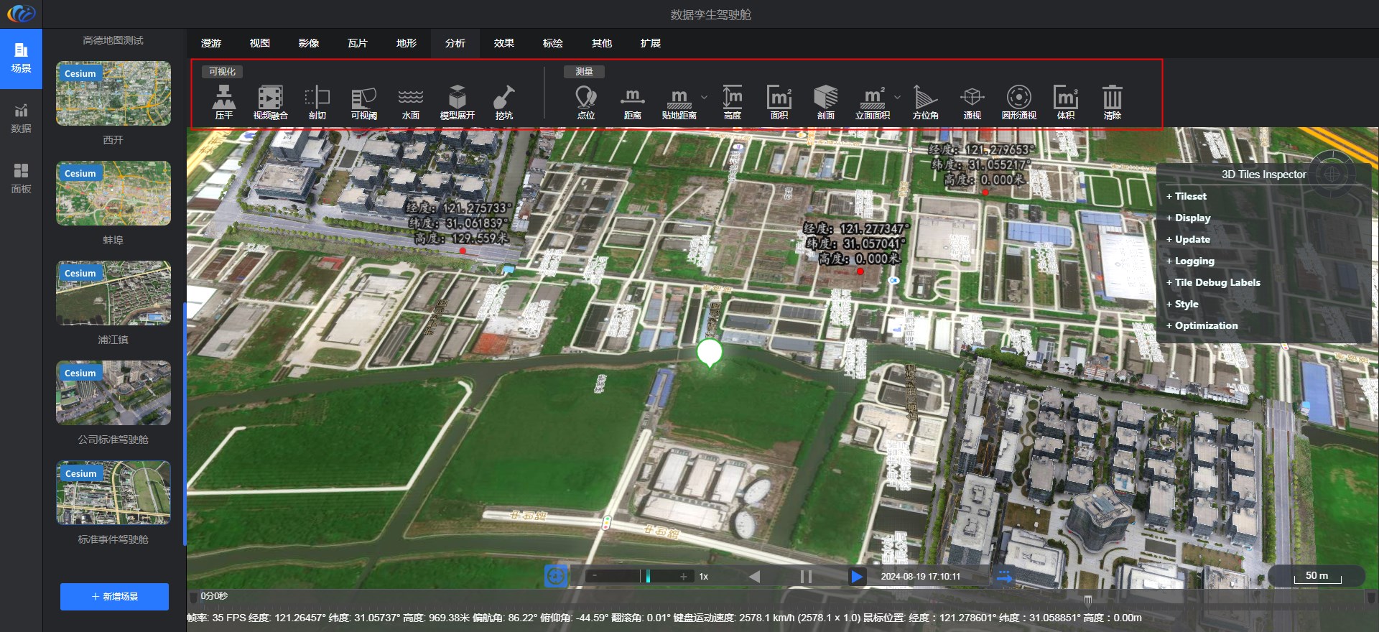
Task: Open the 贴地距离 dropdown arrow
Action: [704, 97]
